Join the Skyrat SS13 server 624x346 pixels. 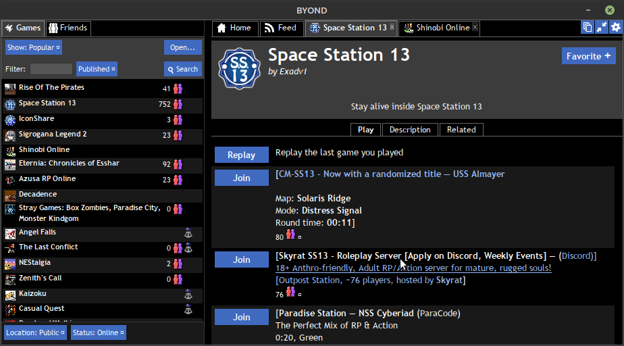242,259
